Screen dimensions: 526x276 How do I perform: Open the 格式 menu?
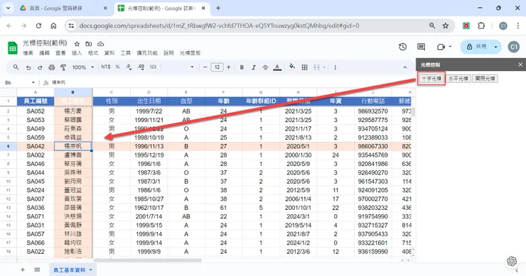(93, 53)
